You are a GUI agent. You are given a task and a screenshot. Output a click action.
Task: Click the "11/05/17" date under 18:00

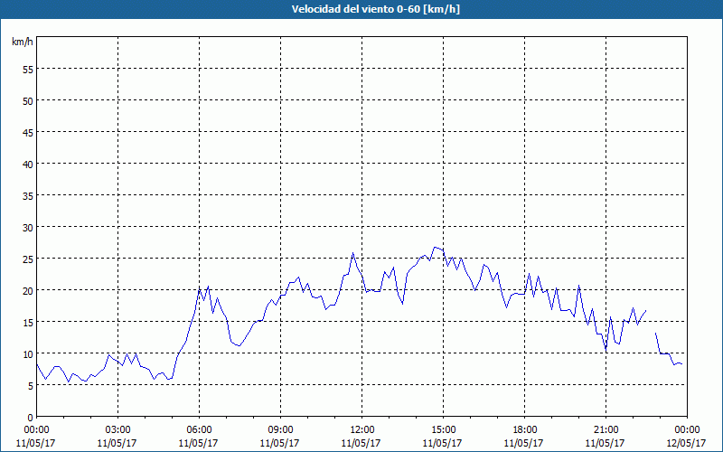(x=524, y=443)
